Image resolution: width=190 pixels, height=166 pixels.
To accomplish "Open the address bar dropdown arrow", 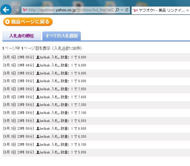I will [x=122, y=10].
